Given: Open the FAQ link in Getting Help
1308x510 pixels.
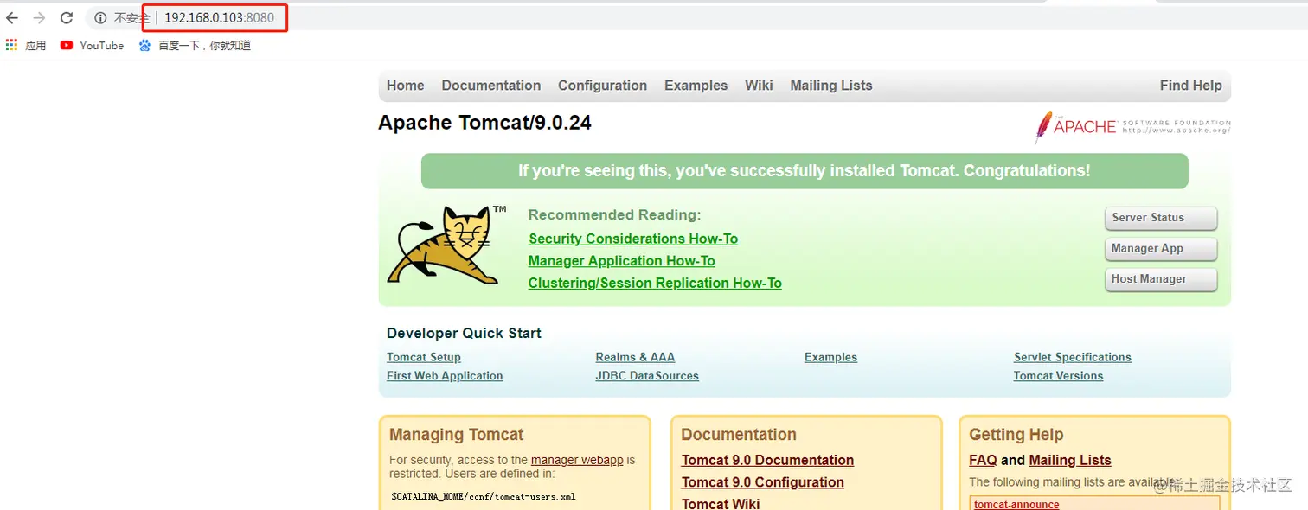Looking at the screenshot, I should click(983, 460).
